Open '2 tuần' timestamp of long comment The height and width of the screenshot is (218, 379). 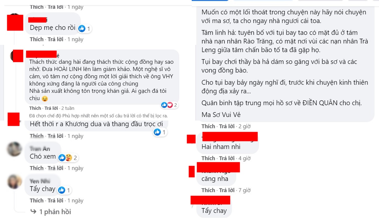coord(68,108)
